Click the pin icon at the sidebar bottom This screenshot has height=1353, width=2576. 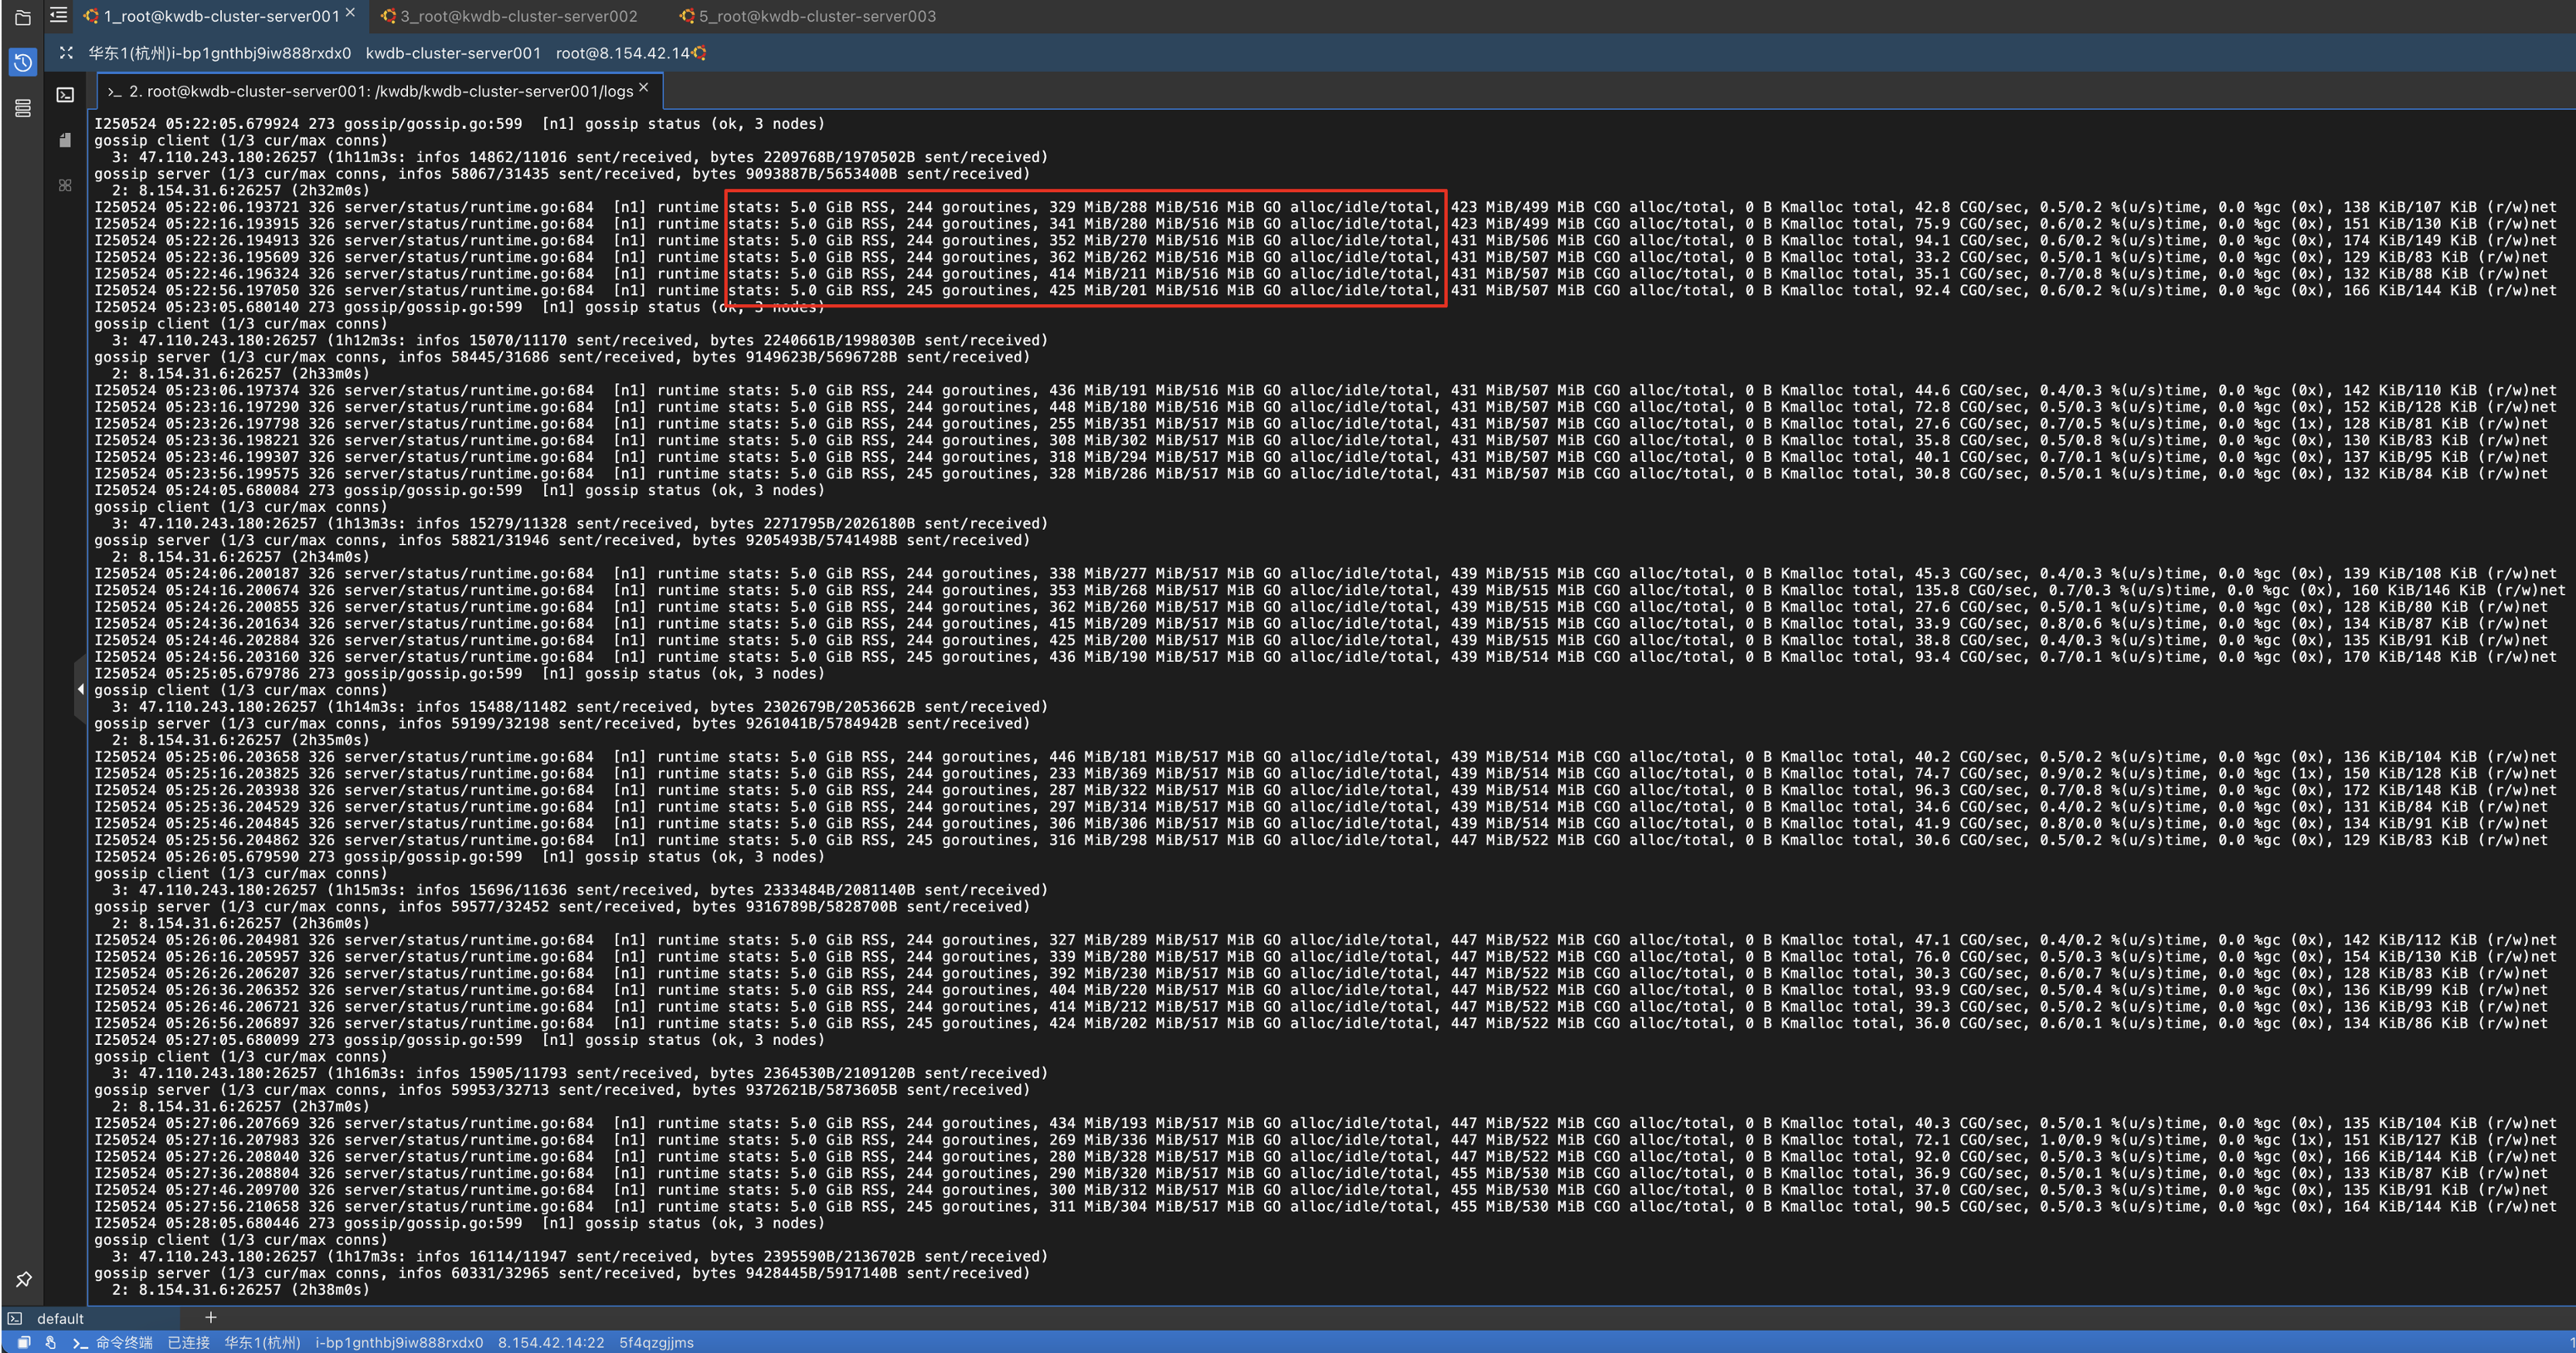[x=23, y=1279]
